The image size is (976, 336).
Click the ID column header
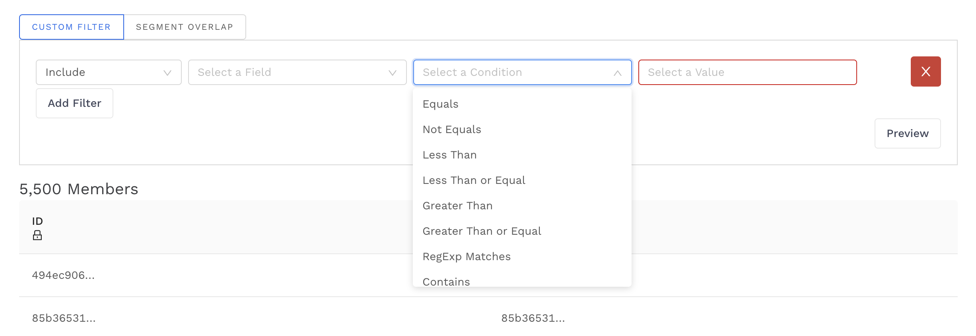click(x=37, y=221)
